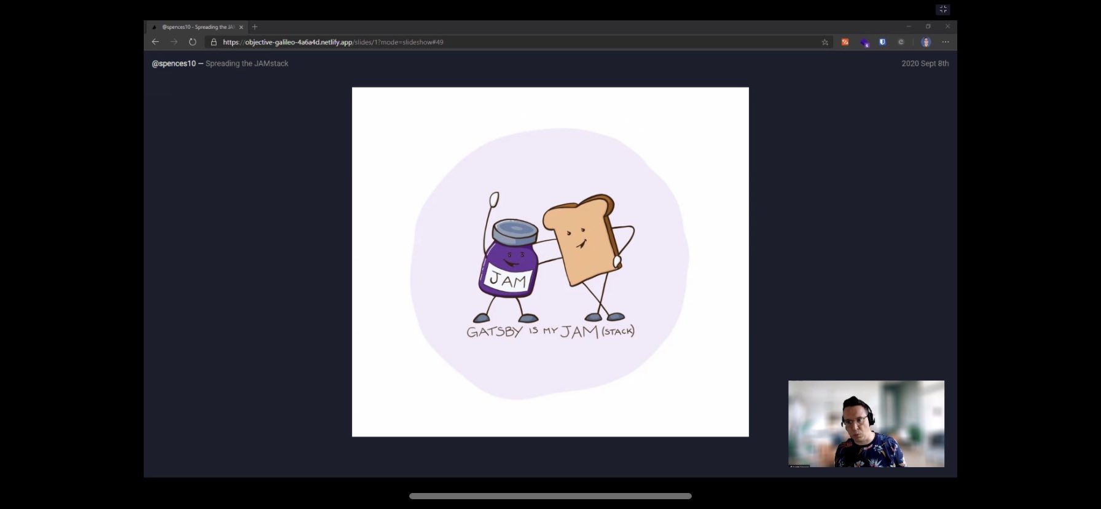Screen dimensions: 1101x509
Task: Open the browser settings and more menu
Action: (x=946, y=42)
